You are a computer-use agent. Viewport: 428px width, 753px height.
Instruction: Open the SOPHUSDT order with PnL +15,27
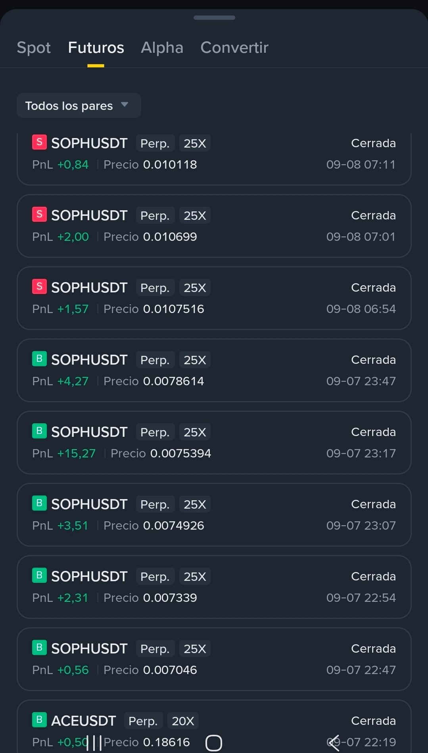point(214,443)
